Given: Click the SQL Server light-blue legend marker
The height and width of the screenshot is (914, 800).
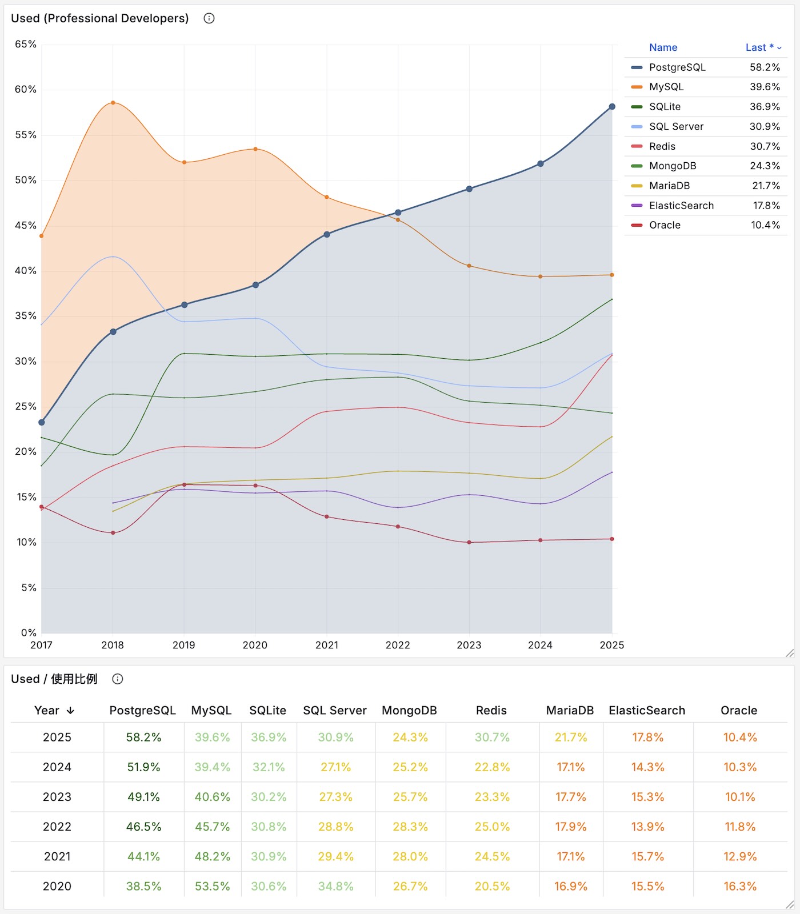Looking at the screenshot, I should click(636, 126).
